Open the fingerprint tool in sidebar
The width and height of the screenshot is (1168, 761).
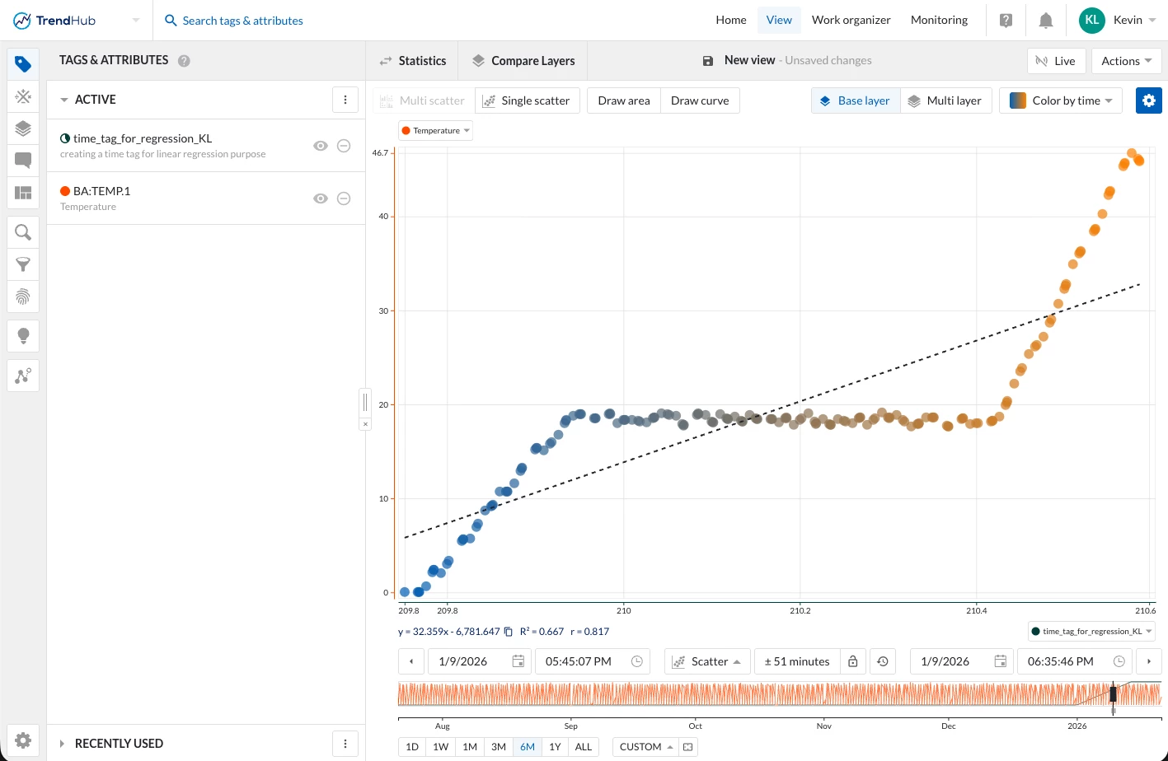(x=23, y=296)
